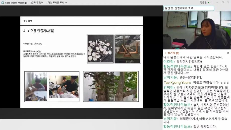The width and height of the screenshot is (231, 130).
Task: Expand the 메뉴 표시줄 표시 dropdown
Action: 57,3
